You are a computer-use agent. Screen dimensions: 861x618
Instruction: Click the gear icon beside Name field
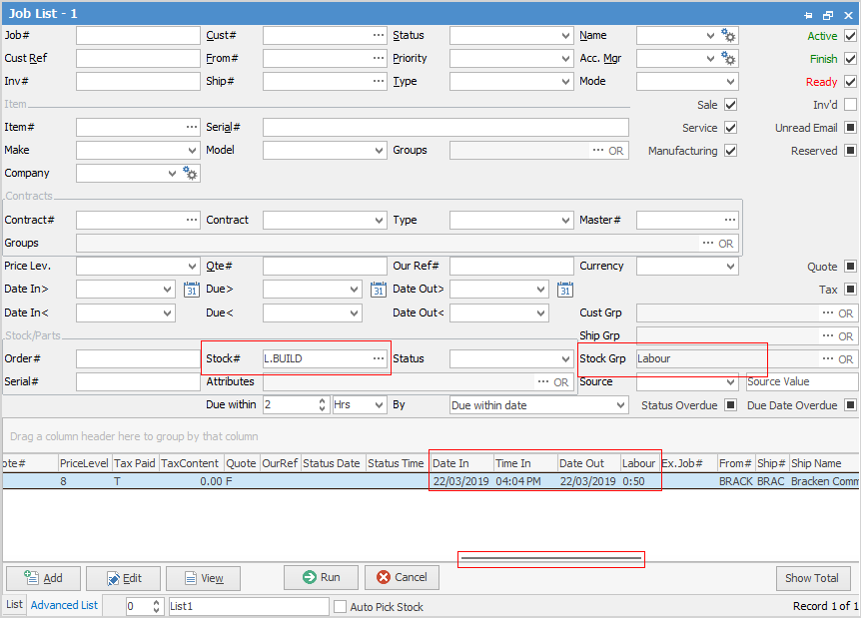[728, 36]
